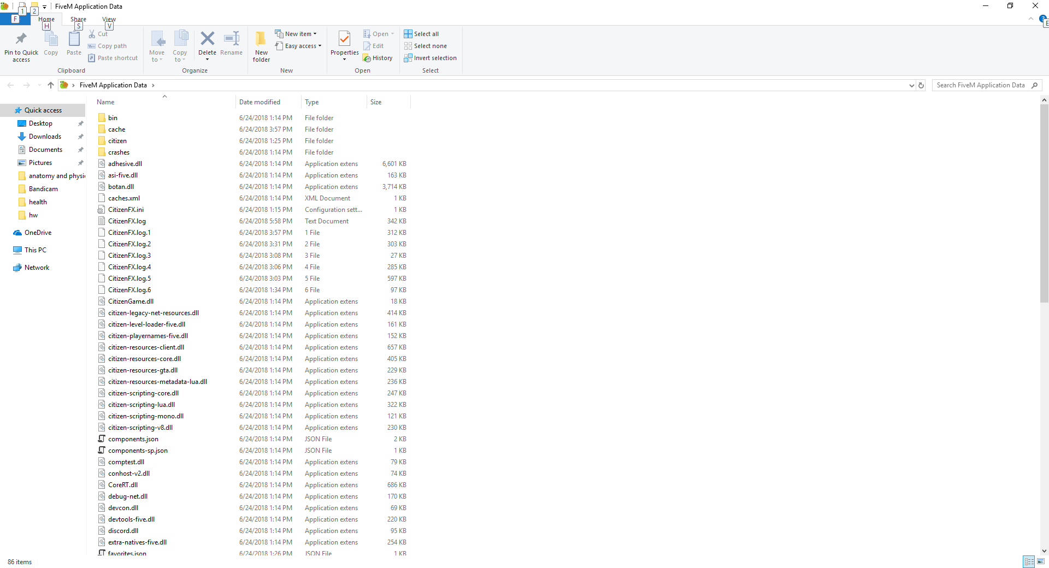Open the View ribbon tab
The width and height of the screenshot is (1049, 568).
[x=109, y=19]
